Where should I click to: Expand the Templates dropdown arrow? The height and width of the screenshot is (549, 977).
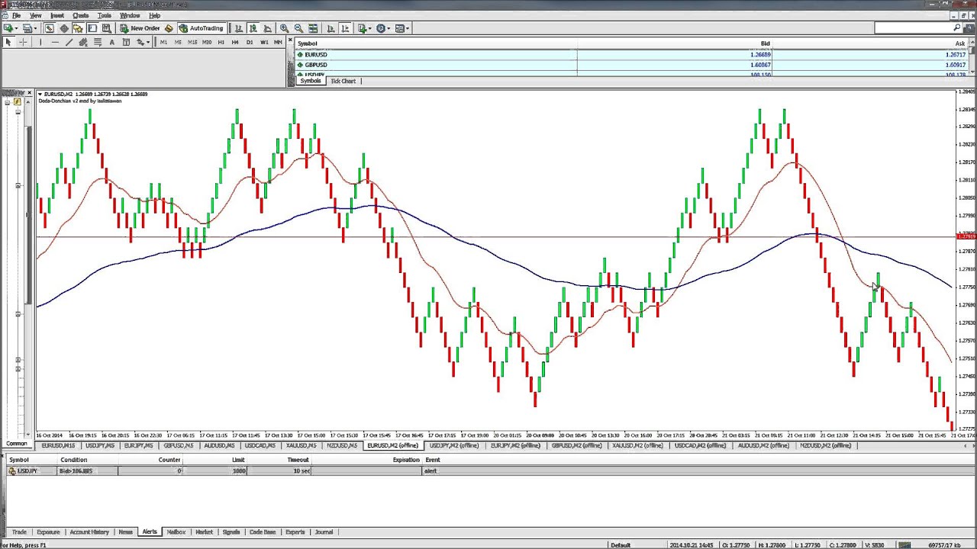pyautogui.click(x=408, y=28)
